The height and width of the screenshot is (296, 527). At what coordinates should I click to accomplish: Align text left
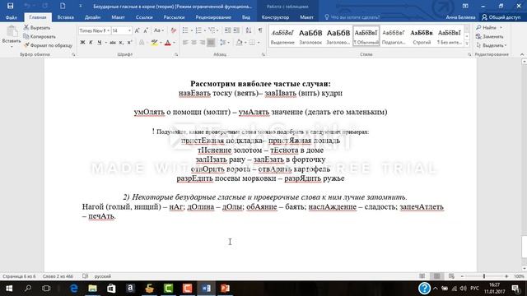click(x=185, y=43)
